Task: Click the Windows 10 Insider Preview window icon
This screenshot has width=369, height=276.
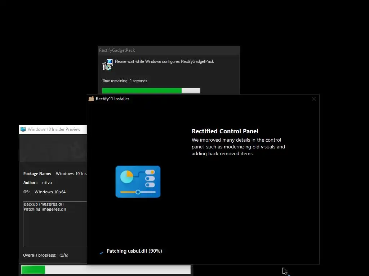Action: point(23,129)
